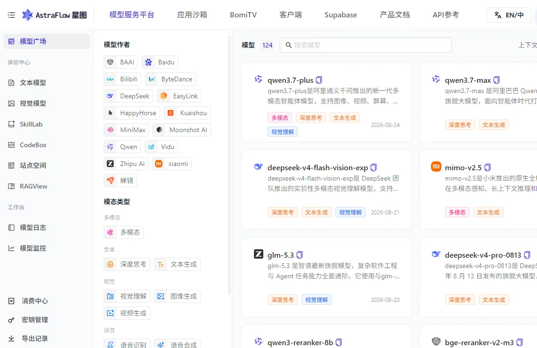Select the 视觉理解 modality filter

127,296
